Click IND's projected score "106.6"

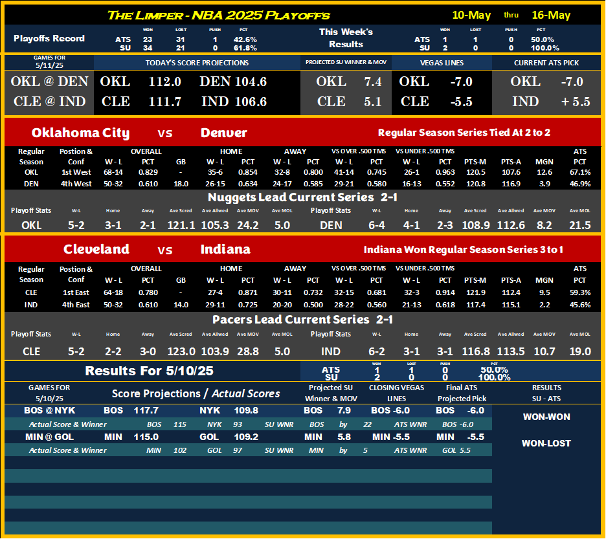251,102
